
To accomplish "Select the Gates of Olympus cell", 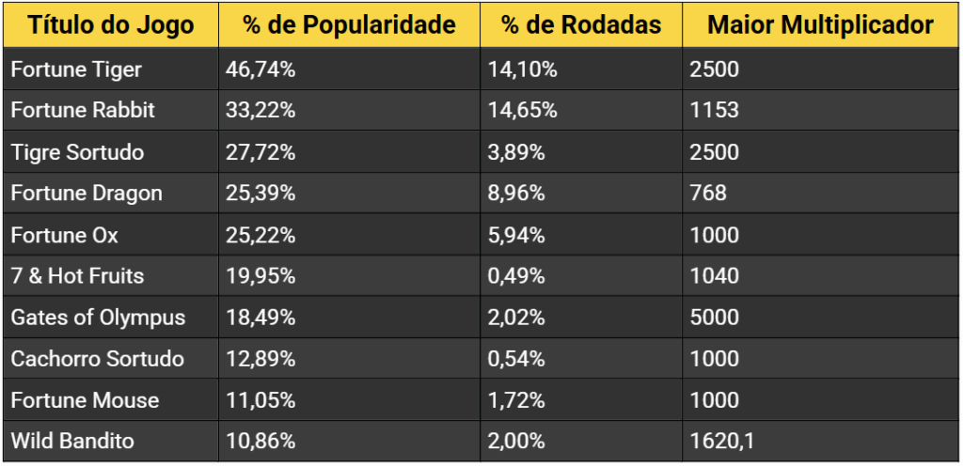I will 98,318.
